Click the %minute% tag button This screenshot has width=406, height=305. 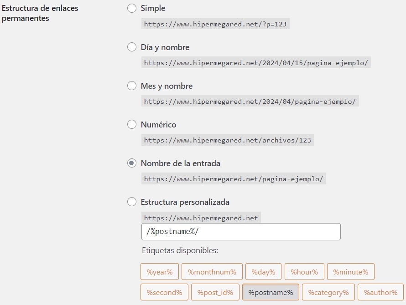pos(350,272)
